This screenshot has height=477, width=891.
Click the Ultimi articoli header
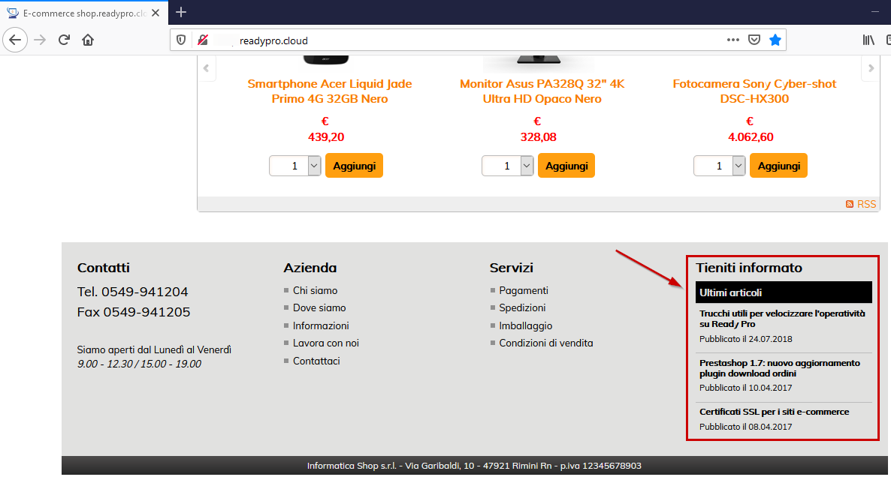[x=784, y=292]
